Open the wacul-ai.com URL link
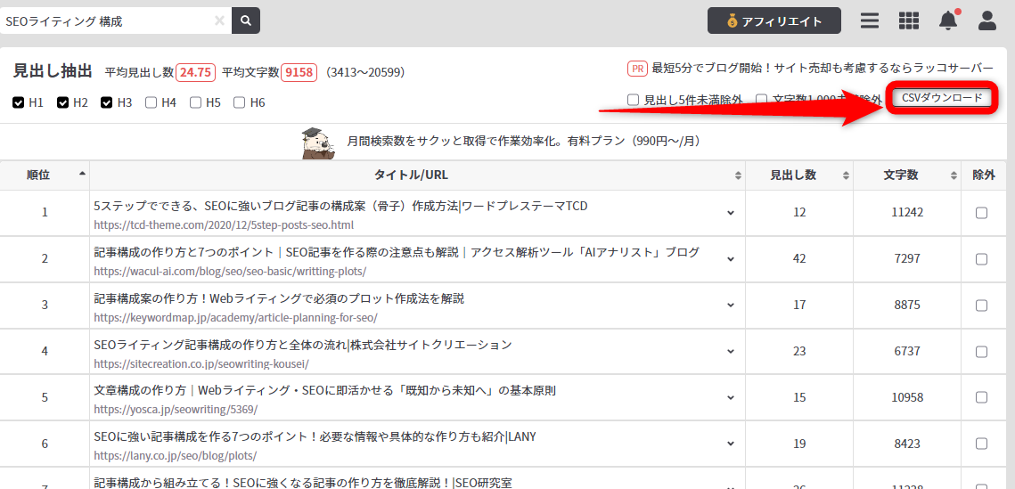This screenshot has width=1015, height=489. [230, 272]
